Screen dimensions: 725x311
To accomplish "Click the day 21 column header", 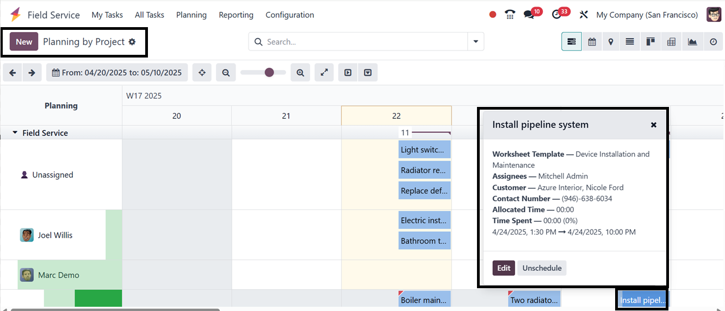I will 286,116.
